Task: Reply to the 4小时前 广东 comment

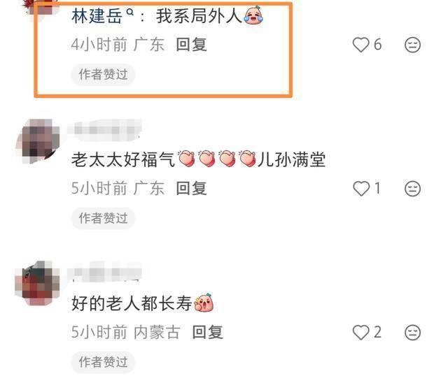Action: 191,45
